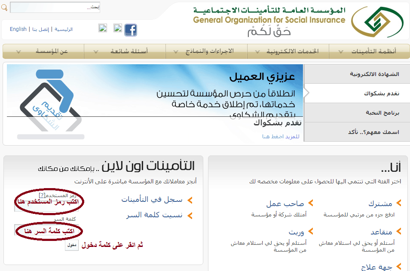Expand the أسئلة شائعة menu
This screenshot has height=271, width=410.
[x=125, y=52]
